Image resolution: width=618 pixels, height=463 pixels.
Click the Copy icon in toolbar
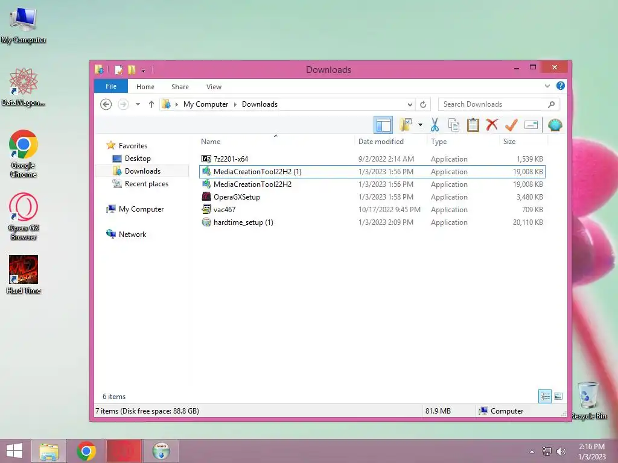click(x=454, y=125)
